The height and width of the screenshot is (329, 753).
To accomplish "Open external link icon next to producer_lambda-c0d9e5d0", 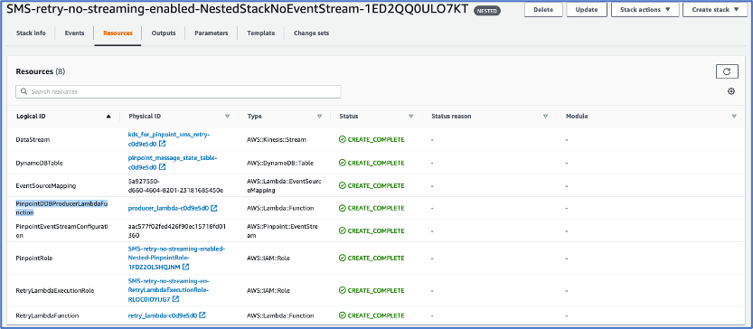I will tap(213, 209).
